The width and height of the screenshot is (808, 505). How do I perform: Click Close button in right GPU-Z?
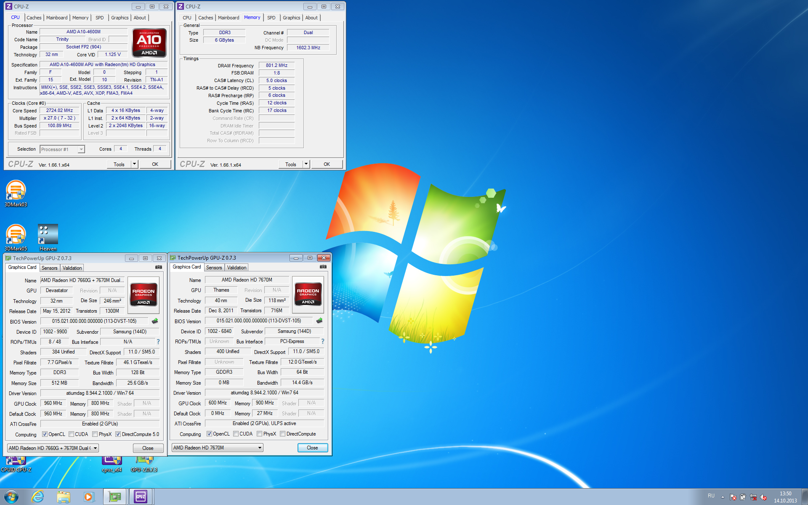click(x=312, y=448)
